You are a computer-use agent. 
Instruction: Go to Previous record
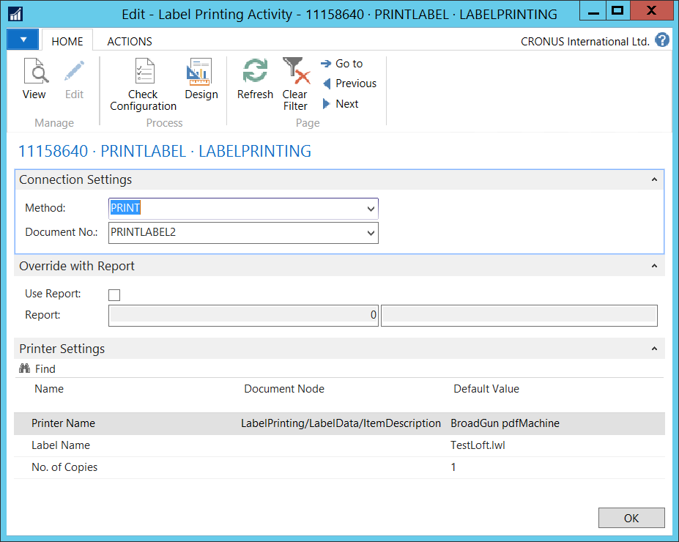[x=350, y=83]
